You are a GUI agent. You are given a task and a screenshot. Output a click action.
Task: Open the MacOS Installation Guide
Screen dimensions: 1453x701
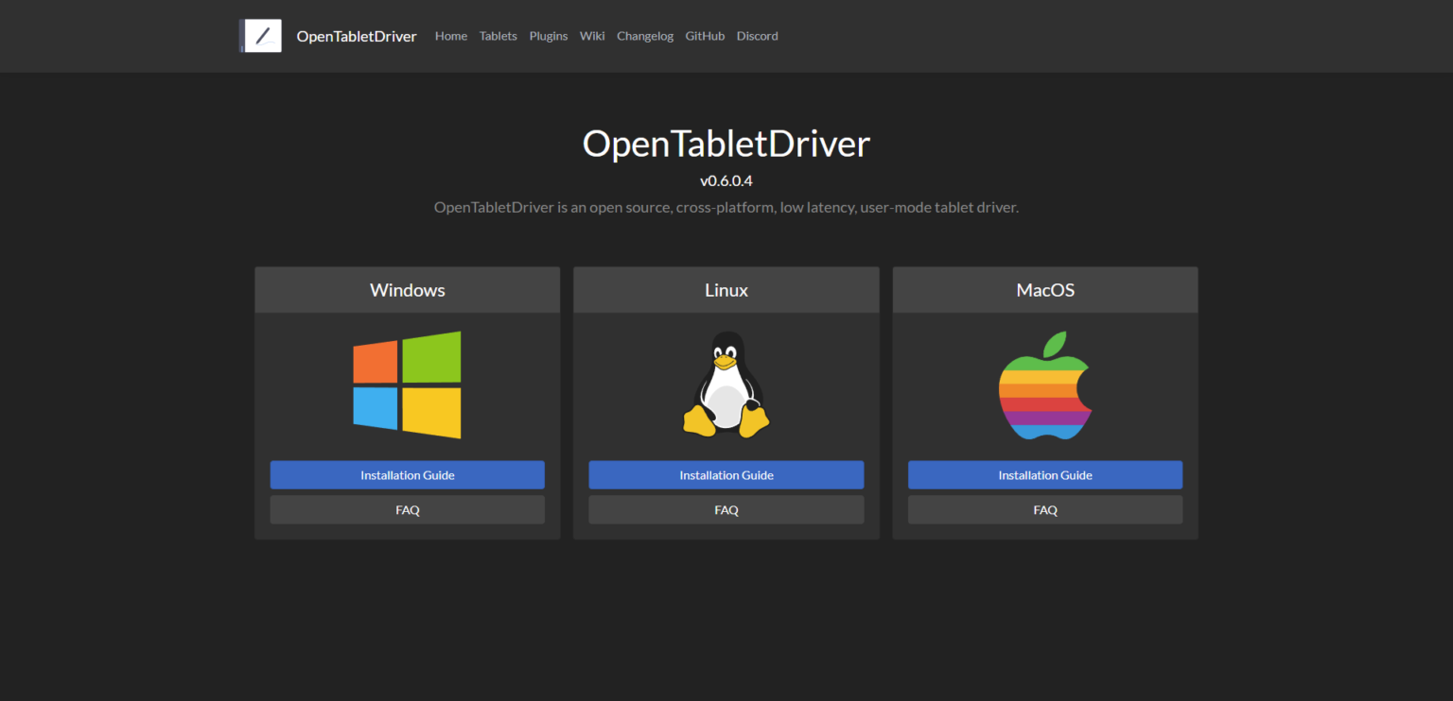1044,474
